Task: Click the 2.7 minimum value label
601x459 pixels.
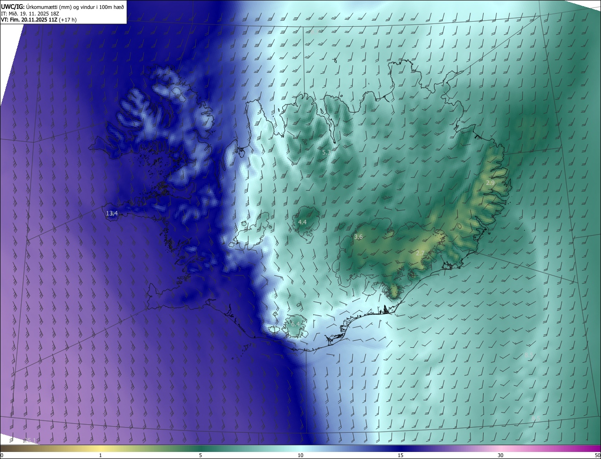Action: [x=420, y=253]
